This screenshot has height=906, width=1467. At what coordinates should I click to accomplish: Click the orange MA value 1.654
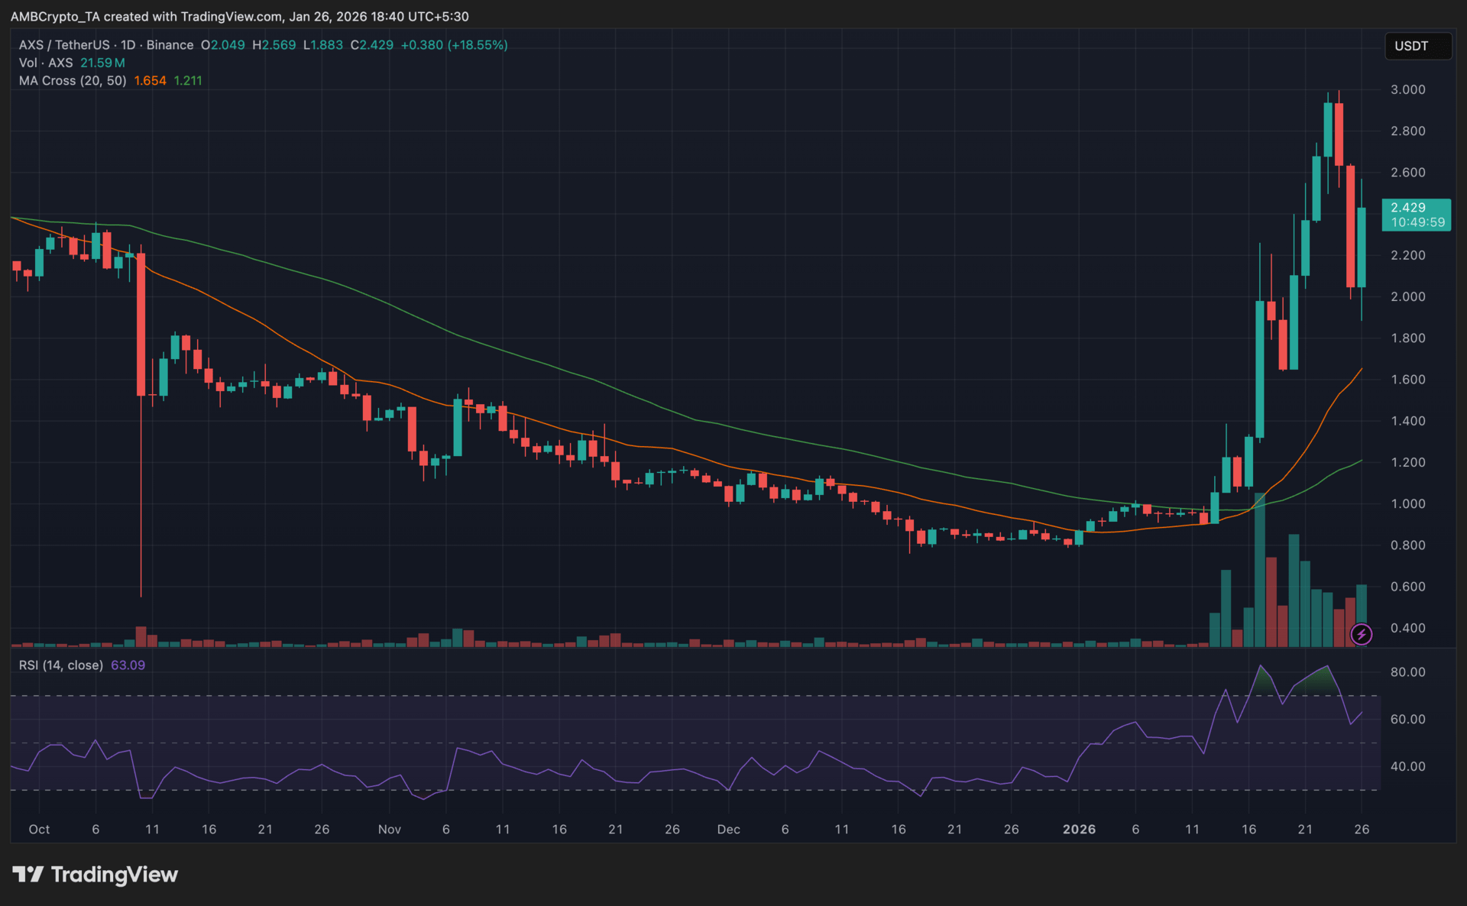pos(150,81)
